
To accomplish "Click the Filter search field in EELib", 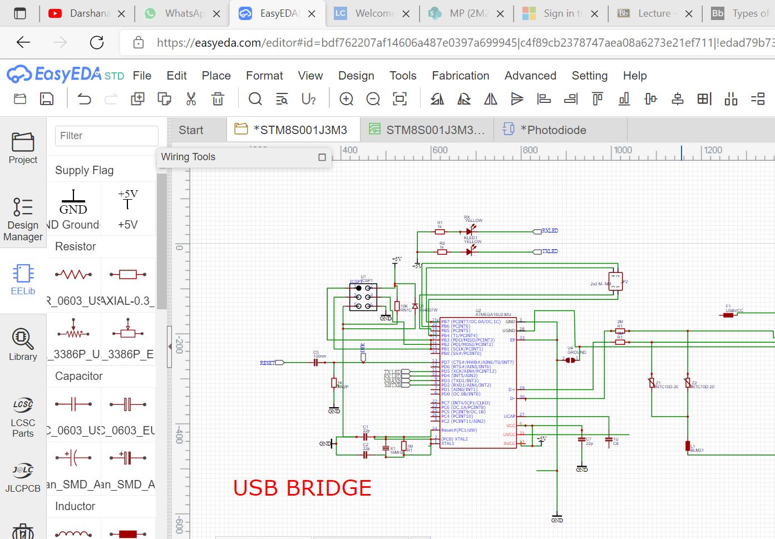I will pos(106,135).
